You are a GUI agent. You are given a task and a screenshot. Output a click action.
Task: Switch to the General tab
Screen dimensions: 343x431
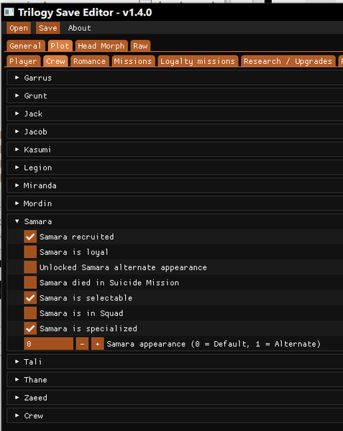pyautogui.click(x=26, y=46)
